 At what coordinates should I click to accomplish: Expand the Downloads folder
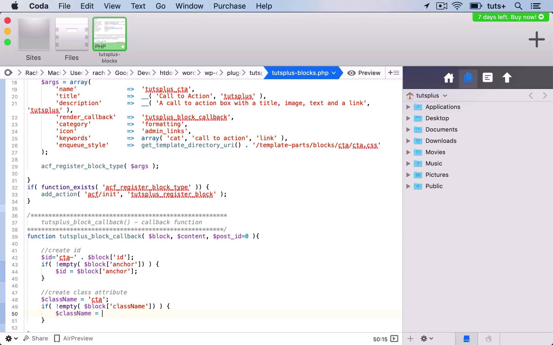tap(408, 141)
